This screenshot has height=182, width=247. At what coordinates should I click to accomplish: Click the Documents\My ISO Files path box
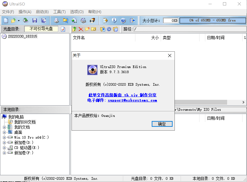click(210, 109)
